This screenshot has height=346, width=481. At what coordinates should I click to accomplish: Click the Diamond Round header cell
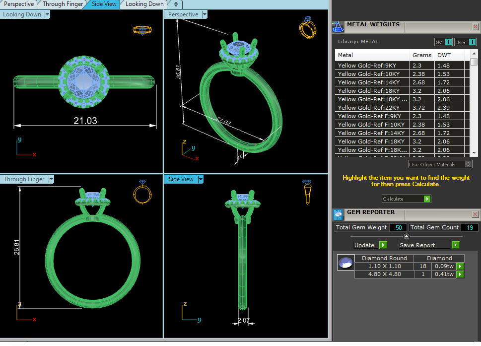click(x=384, y=258)
